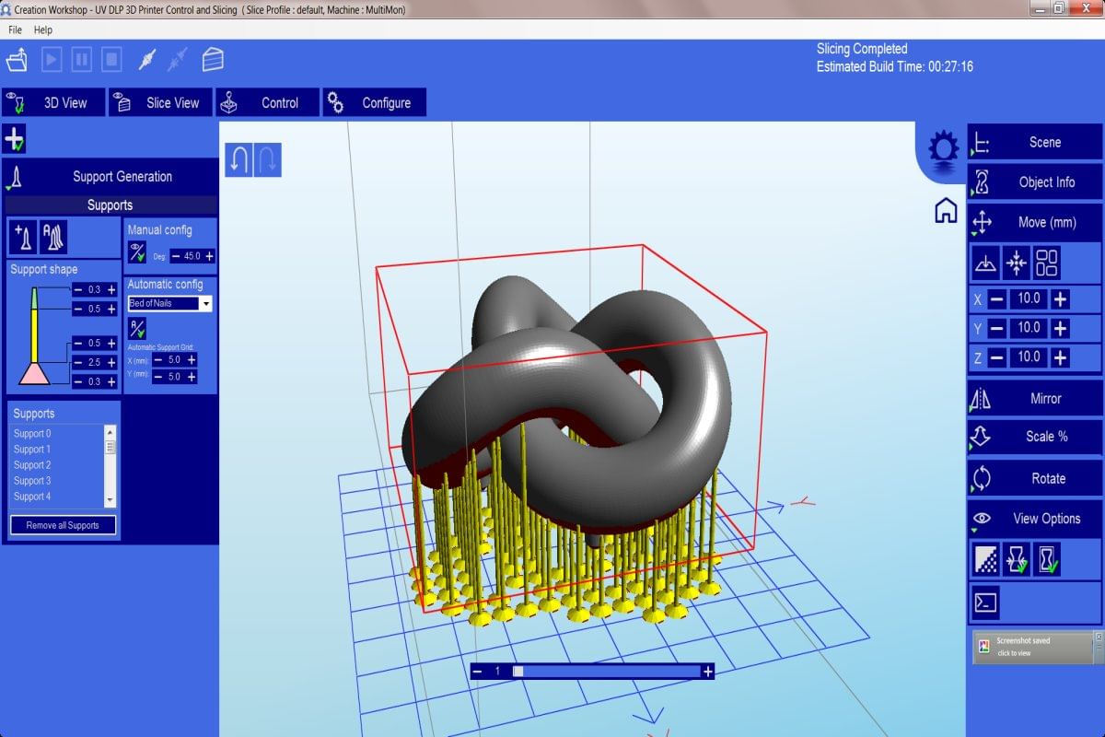Image resolution: width=1105 pixels, height=737 pixels.
Task: Click the undo arrow in viewport
Action: coord(238,160)
